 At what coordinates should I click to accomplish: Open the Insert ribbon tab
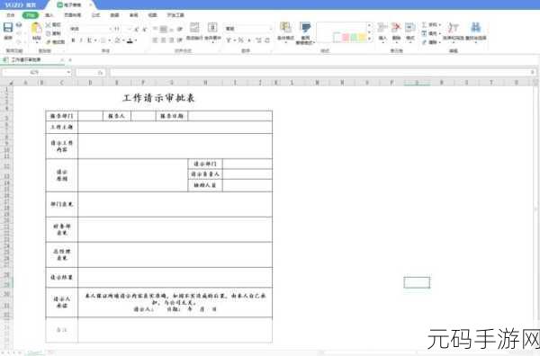tap(49, 15)
